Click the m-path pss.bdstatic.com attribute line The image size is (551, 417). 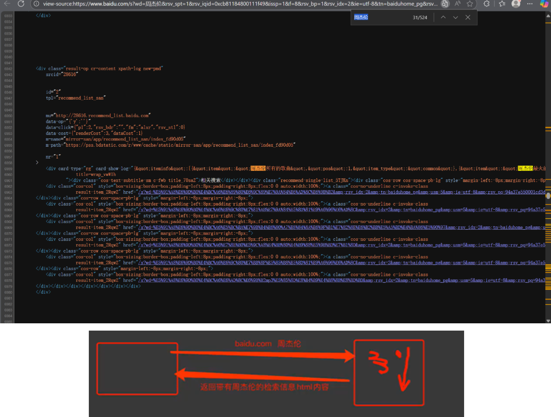(x=171, y=145)
